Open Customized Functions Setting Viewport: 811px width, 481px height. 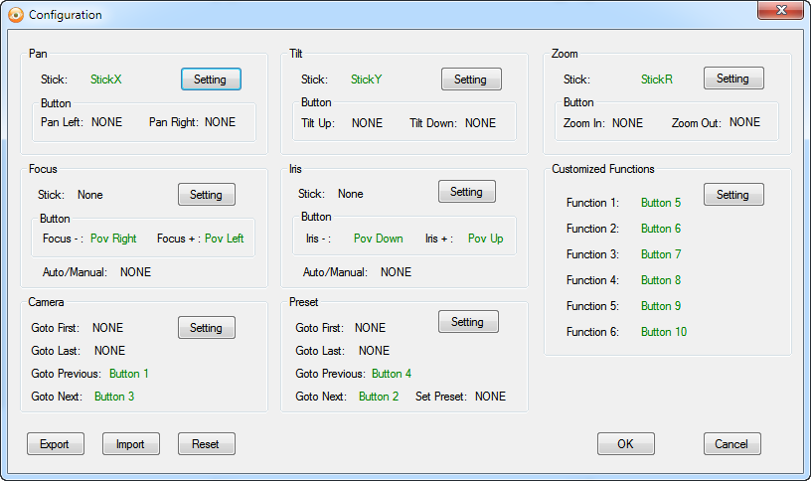point(733,195)
